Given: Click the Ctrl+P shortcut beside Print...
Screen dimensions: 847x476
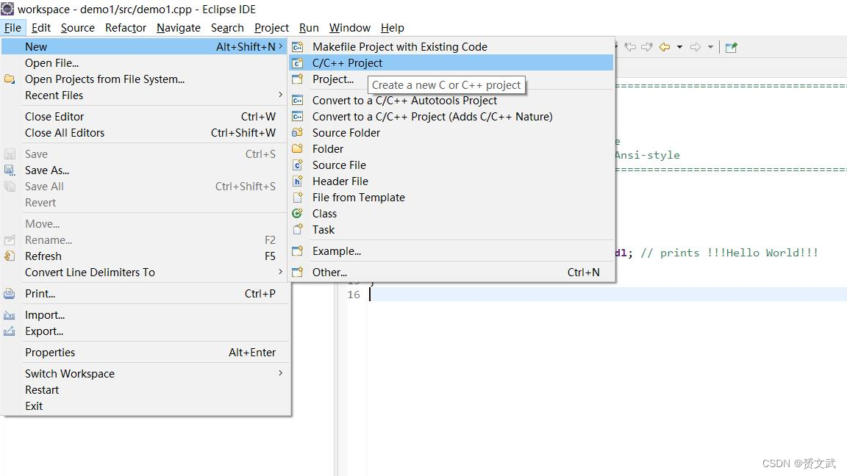Looking at the screenshot, I should coord(260,294).
